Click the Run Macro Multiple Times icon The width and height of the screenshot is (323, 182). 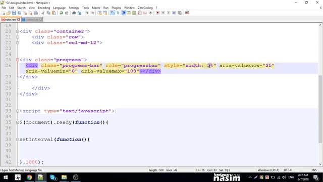174,13
